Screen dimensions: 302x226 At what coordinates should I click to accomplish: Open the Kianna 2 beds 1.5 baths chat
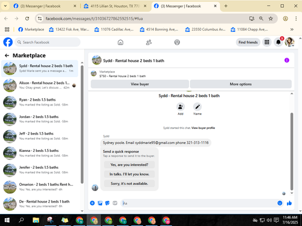[x=39, y=153]
